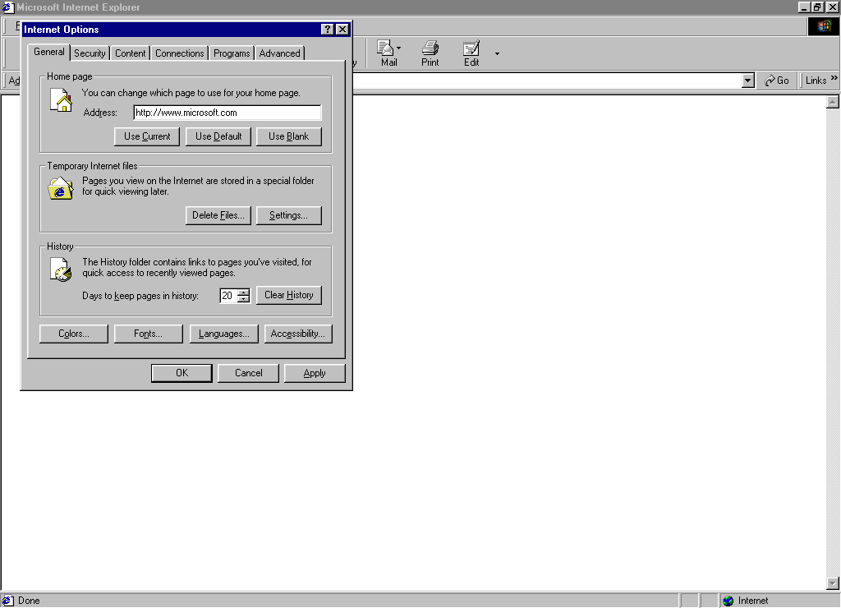This screenshot has height=608, width=841.
Task: Click the Apply button
Action: pyautogui.click(x=315, y=373)
